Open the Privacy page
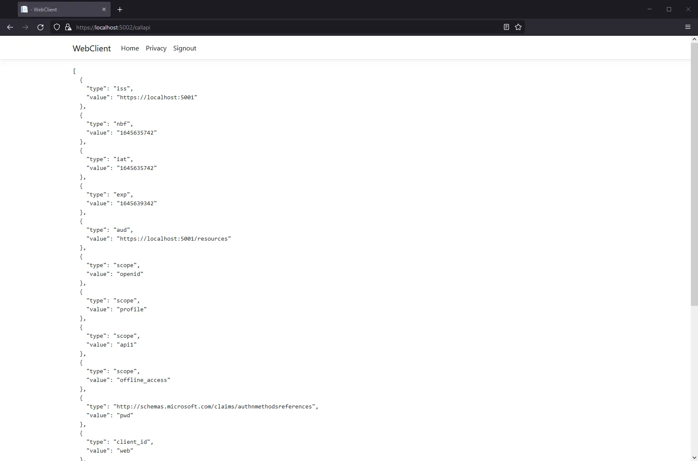Viewport: 698px width, 461px height. point(156,48)
